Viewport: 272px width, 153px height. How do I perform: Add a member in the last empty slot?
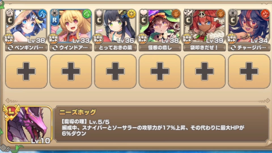pos(249,71)
